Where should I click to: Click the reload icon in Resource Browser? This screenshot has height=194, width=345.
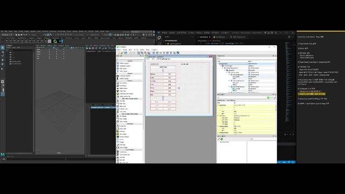(x=222, y=139)
